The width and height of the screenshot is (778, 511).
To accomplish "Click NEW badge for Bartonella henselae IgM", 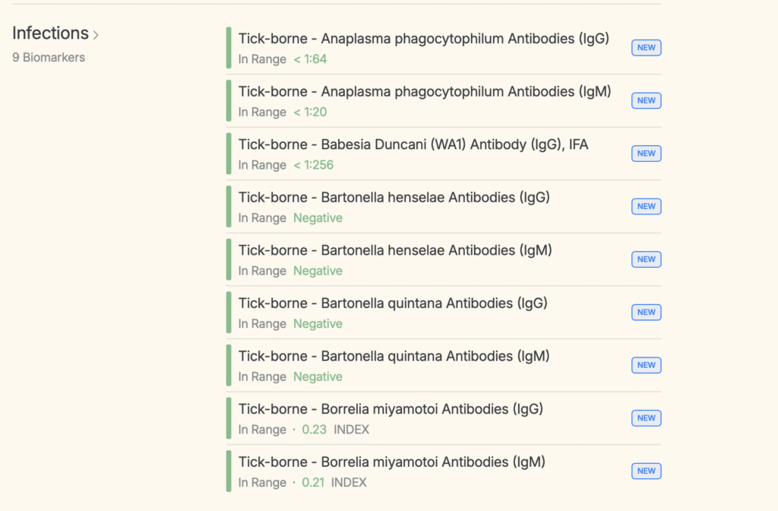I will pos(646,259).
